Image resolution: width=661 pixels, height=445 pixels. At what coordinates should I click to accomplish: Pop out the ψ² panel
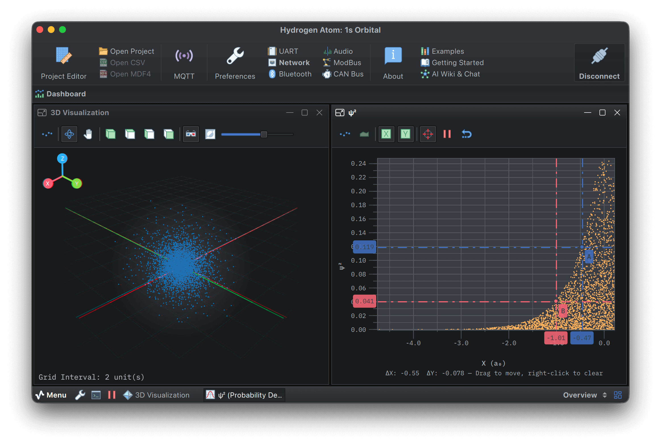click(x=340, y=112)
